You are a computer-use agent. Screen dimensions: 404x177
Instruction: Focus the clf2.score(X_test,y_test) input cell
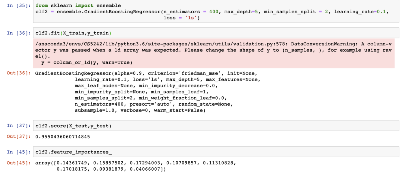[202, 126]
